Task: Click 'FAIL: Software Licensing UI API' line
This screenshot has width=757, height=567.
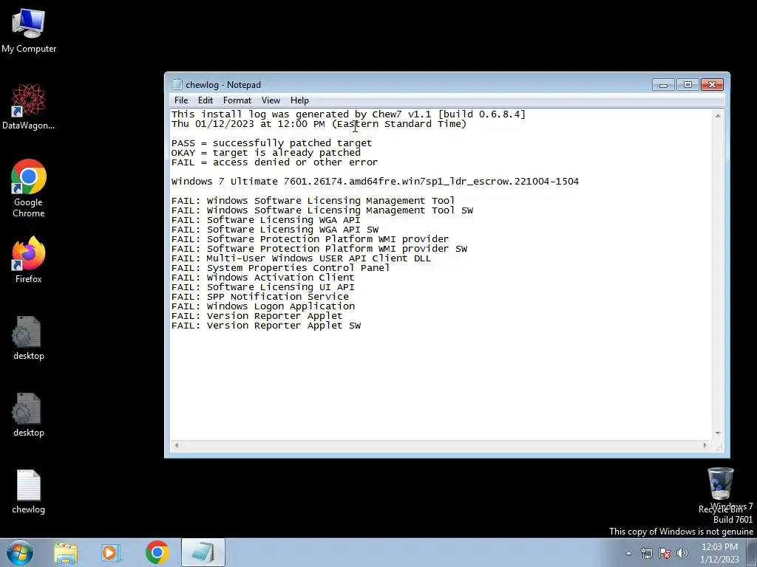Action: click(x=262, y=287)
